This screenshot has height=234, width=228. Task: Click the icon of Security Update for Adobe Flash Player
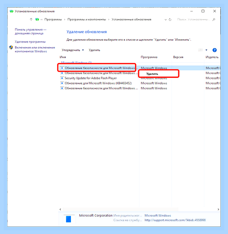pos(62,78)
